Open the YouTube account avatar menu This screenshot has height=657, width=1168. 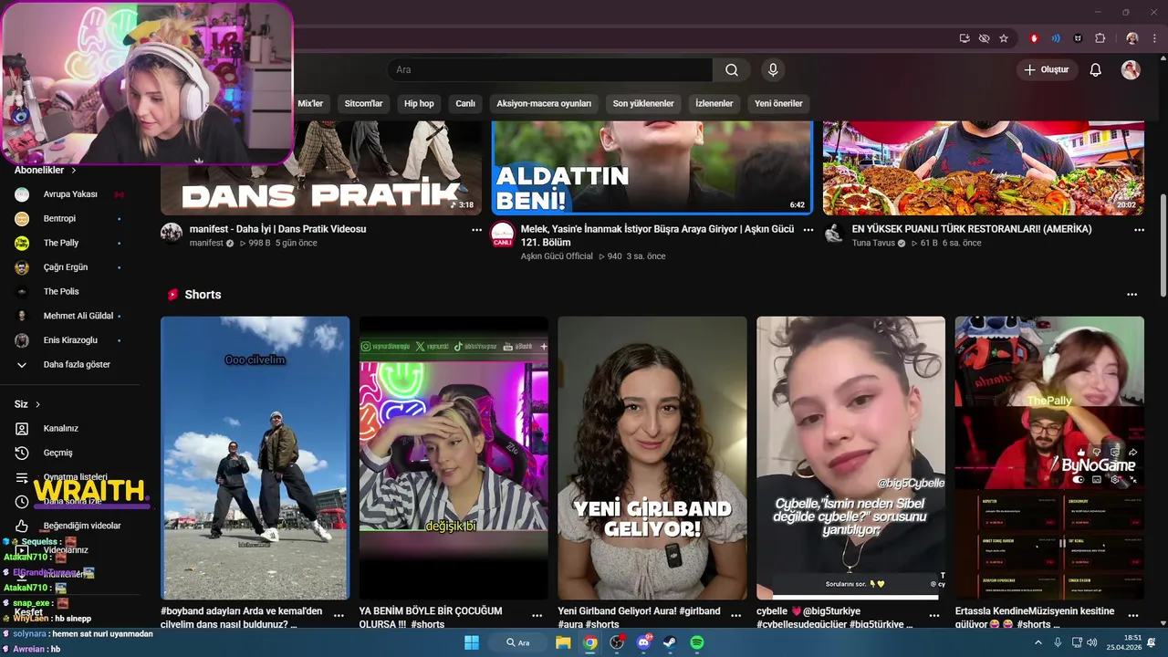1131,70
